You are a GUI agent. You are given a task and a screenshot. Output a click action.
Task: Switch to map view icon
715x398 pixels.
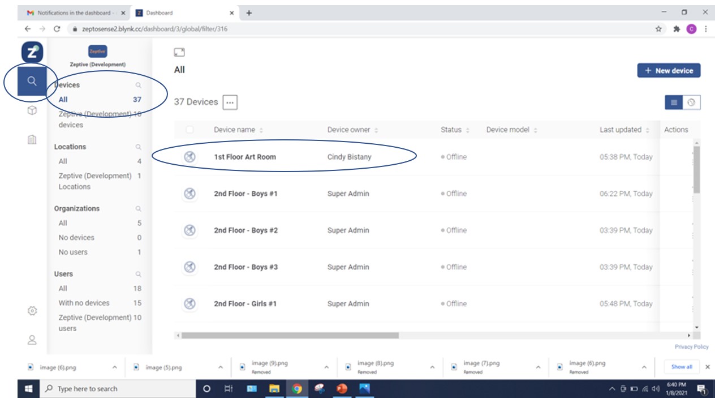(x=691, y=102)
